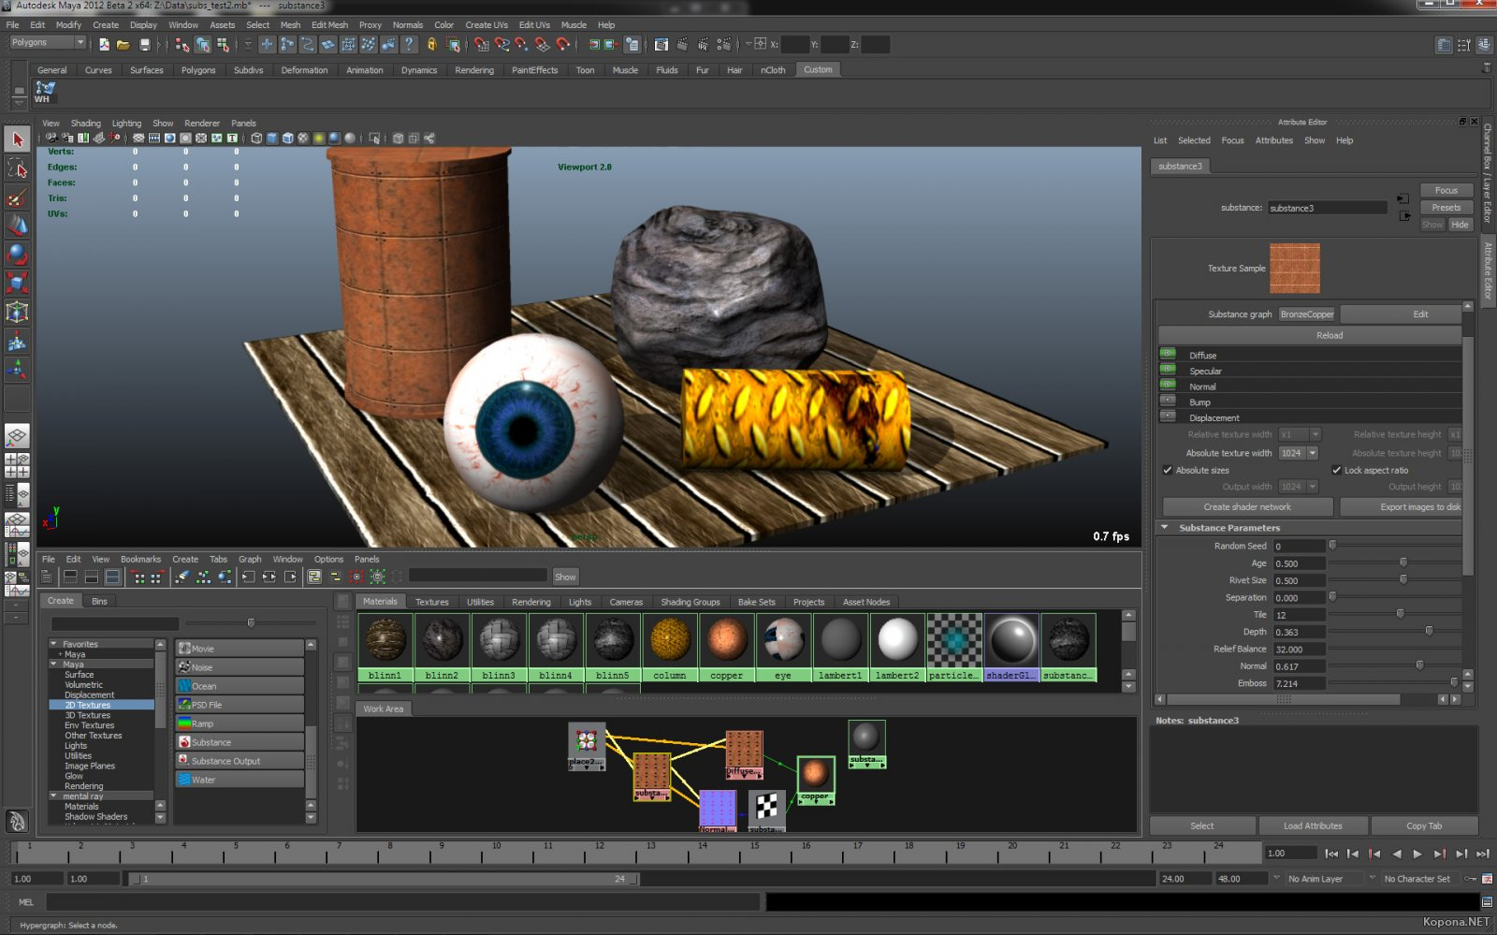Screen dimensions: 1497x935
Task: Uncheck Lock aspect ratio checkbox
Action: pyautogui.click(x=1337, y=470)
